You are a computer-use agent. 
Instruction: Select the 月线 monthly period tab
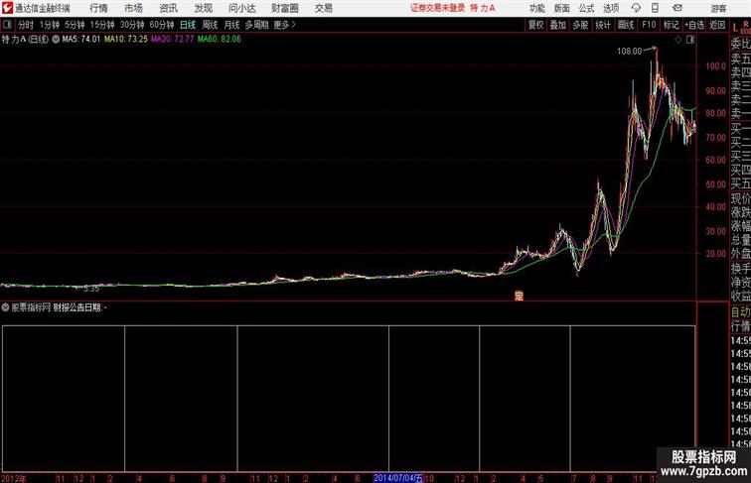pos(231,25)
